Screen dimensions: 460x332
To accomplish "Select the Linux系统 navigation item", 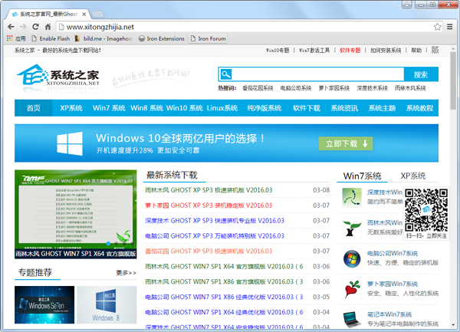I will (222, 108).
